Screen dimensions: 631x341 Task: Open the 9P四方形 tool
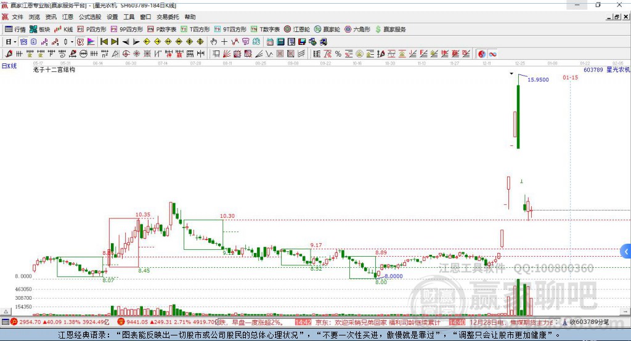pos(127,30)
